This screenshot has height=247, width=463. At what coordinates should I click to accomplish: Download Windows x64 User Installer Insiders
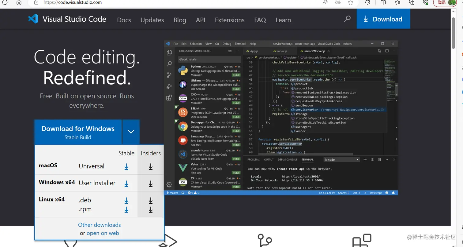[x=151, y=184]
